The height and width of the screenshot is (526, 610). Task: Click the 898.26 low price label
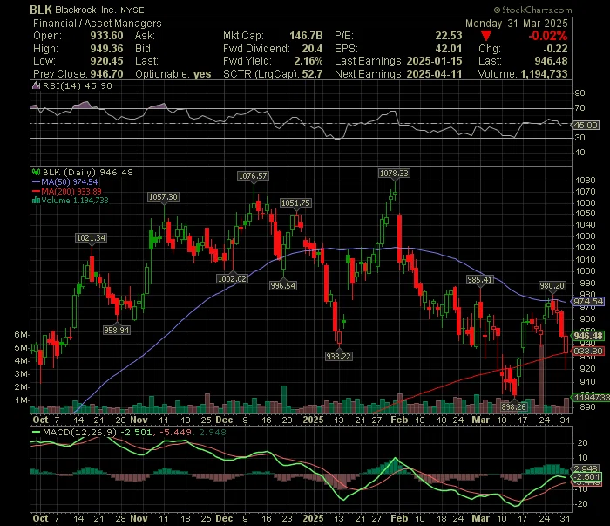coord(513,407)
